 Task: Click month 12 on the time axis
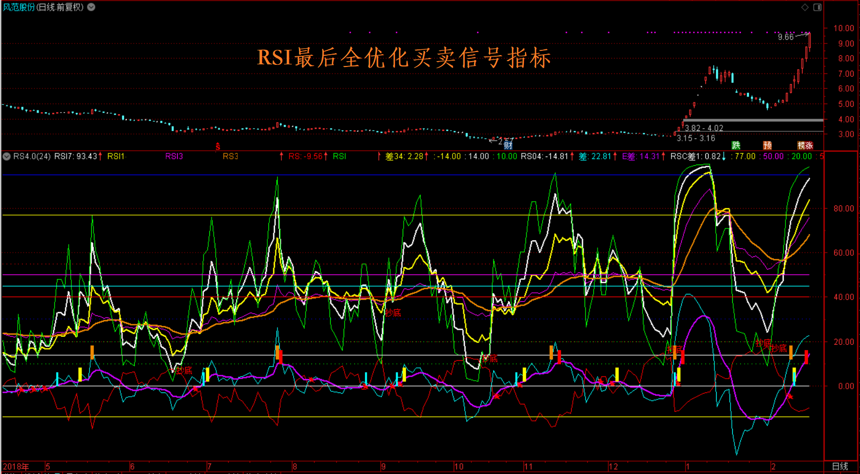[x=613, y=466]
